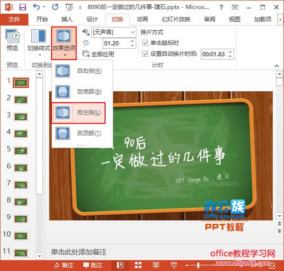Select slide 5 thumbnail

pos(21,151)
